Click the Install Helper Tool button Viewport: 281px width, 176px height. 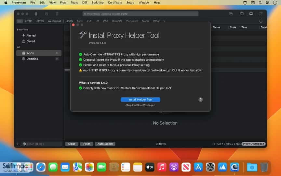(140, 99)
